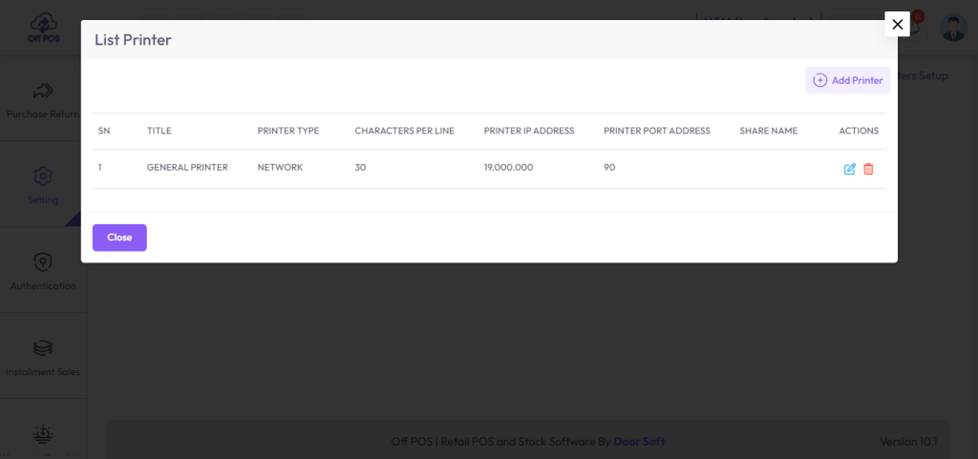Open the sidebar item below Installment Sales

43,439
